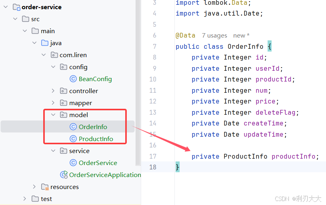This screenshot has width=326, height=205.
Task: Click the productInfo field name
Action: point(293,156)
